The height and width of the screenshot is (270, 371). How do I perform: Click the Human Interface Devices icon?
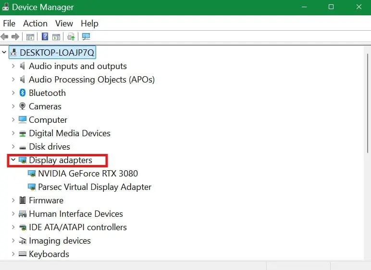(23, 214)
